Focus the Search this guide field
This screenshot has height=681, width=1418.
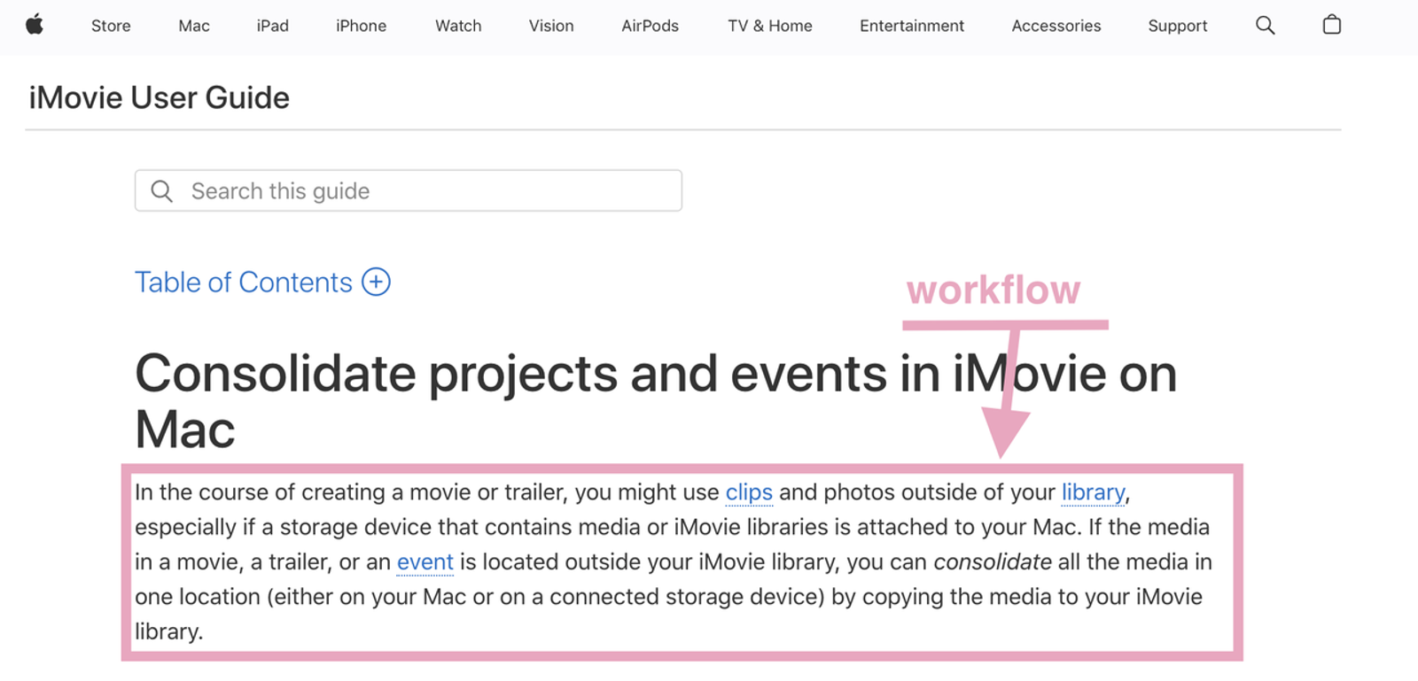(x=409, y=190)
